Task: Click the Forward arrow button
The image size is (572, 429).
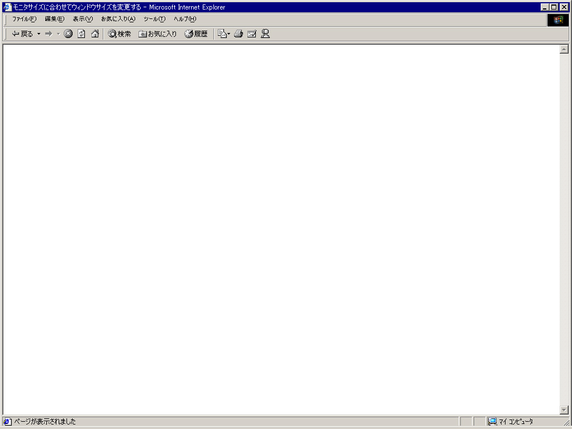Action: [49, 34]
